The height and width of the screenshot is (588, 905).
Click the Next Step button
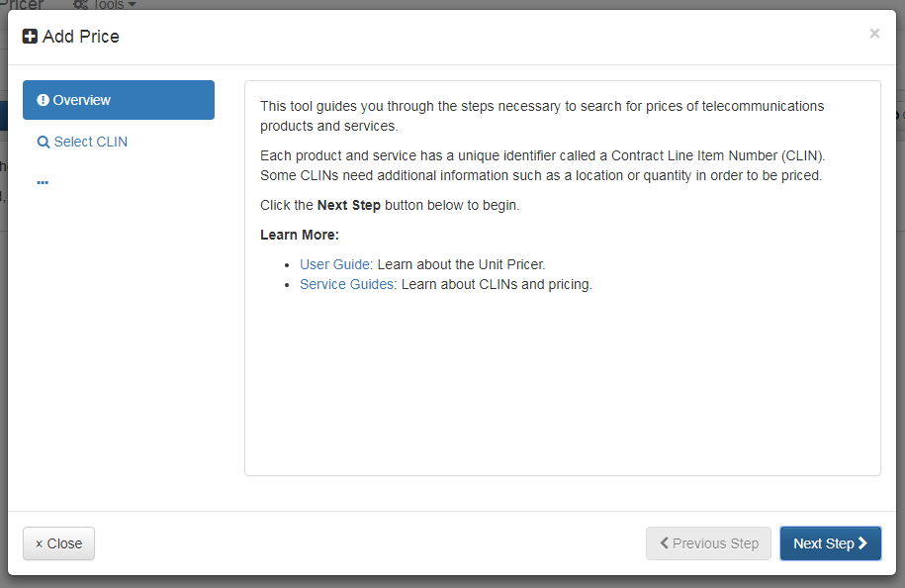pyautogui.click(x=830, y=543)
